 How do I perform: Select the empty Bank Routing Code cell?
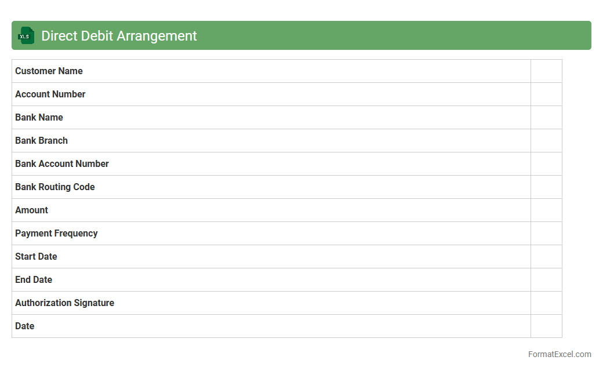[x=546, y=187]
